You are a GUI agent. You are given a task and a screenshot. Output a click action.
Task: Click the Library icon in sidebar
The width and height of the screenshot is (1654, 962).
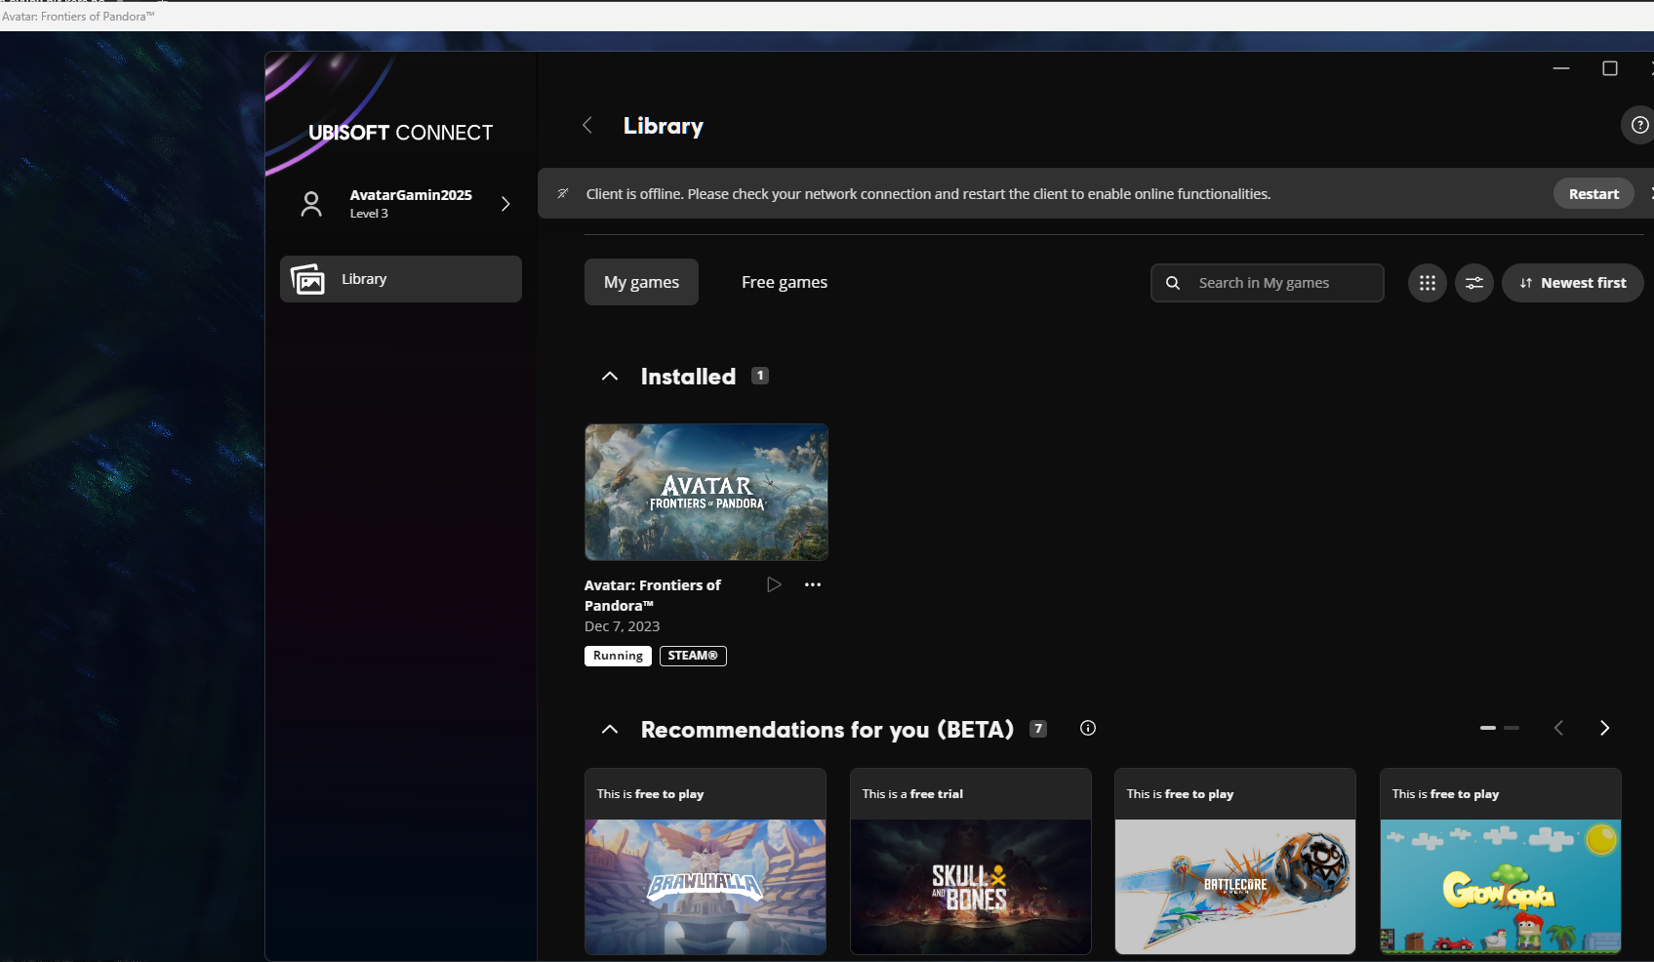tap(307, 279)
